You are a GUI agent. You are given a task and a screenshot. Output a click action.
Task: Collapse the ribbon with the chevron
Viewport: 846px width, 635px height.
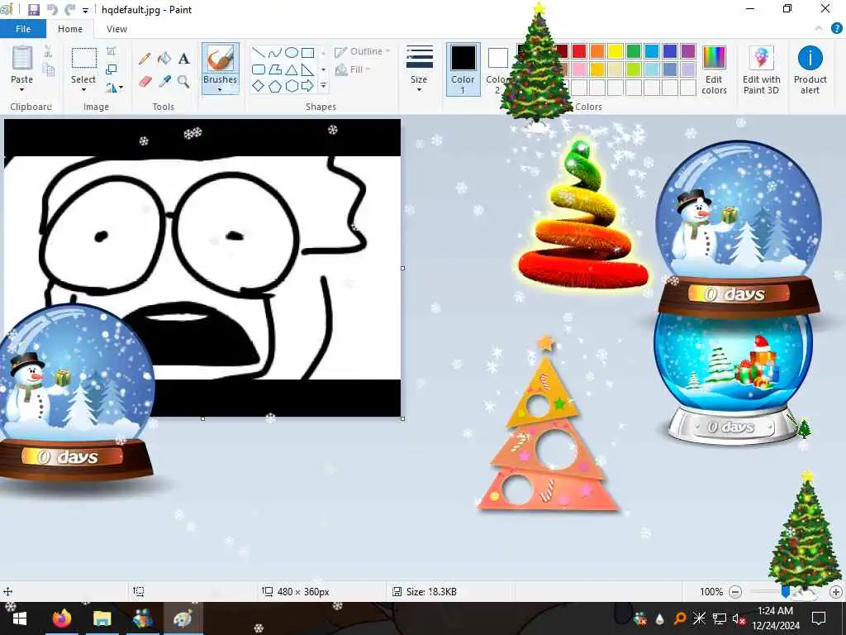coord(819,29)
